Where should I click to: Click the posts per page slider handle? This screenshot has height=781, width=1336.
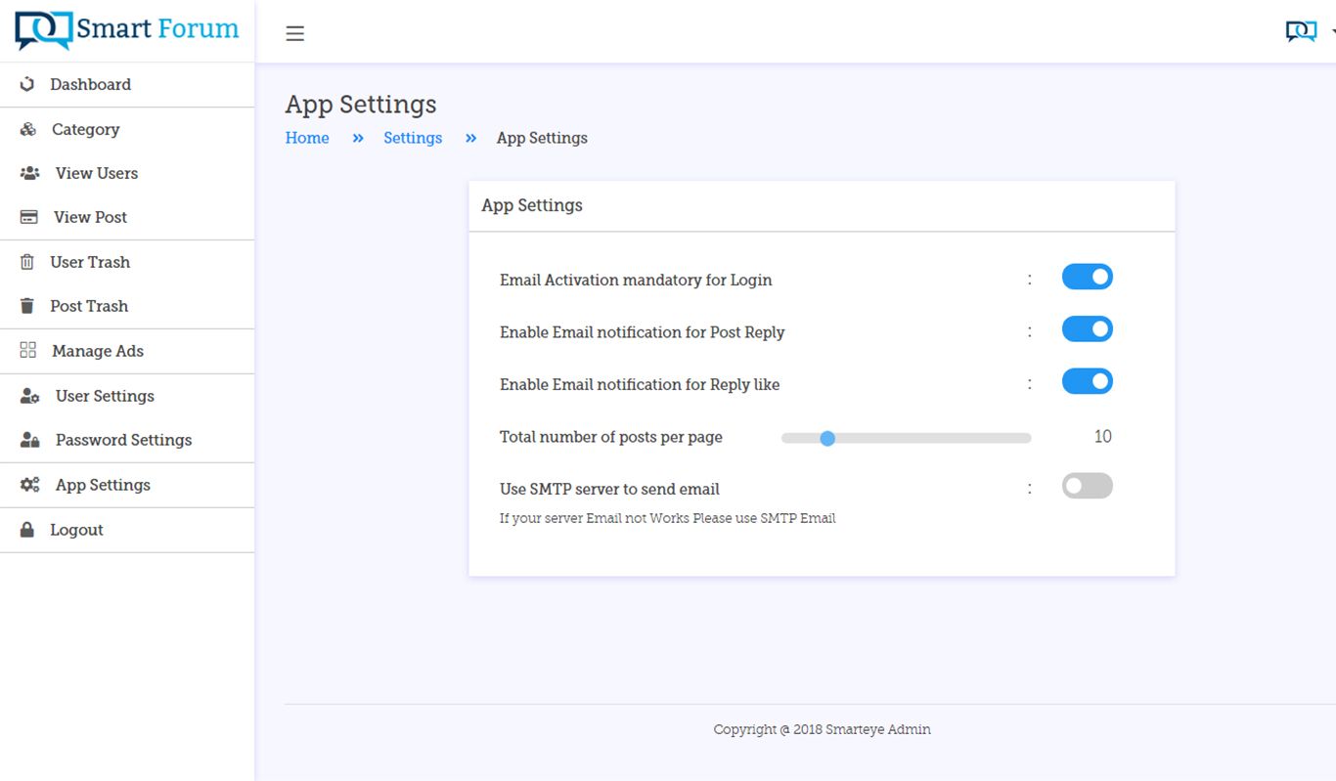coord(827,438)
